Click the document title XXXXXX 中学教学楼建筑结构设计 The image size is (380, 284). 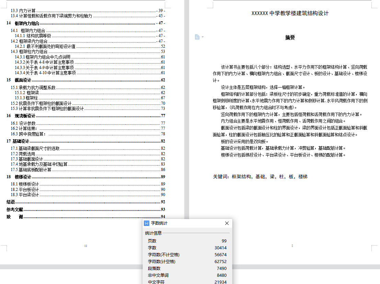click(290, 13)
